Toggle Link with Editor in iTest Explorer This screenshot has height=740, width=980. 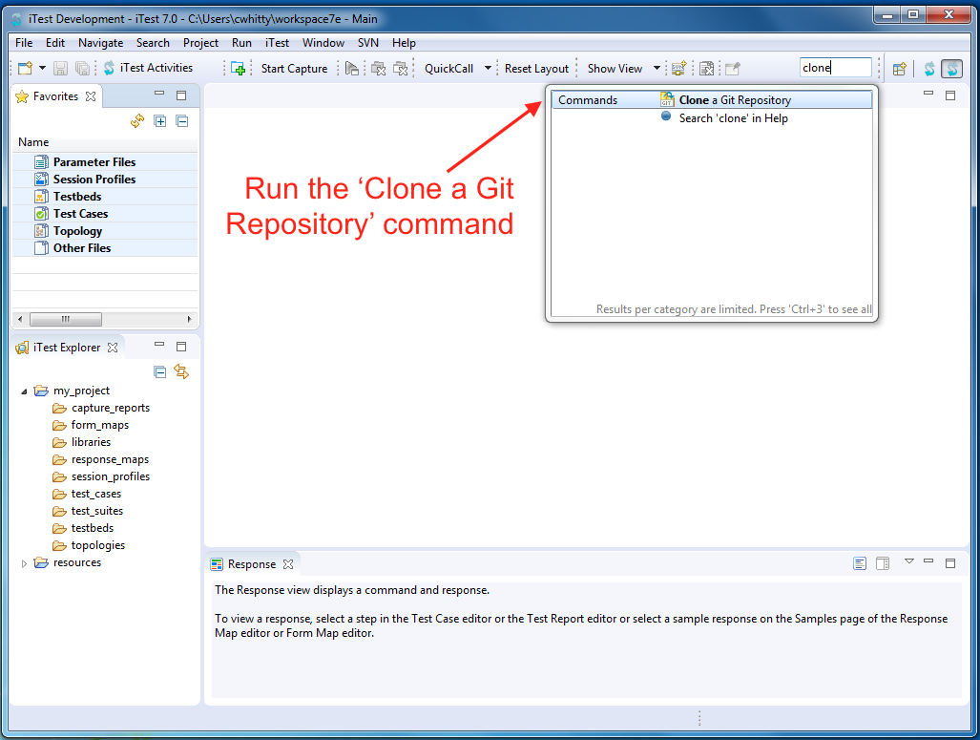tap(181, 371)
